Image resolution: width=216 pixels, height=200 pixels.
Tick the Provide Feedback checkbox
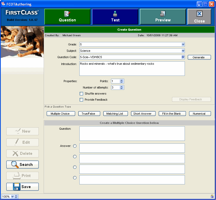(81, 100)
